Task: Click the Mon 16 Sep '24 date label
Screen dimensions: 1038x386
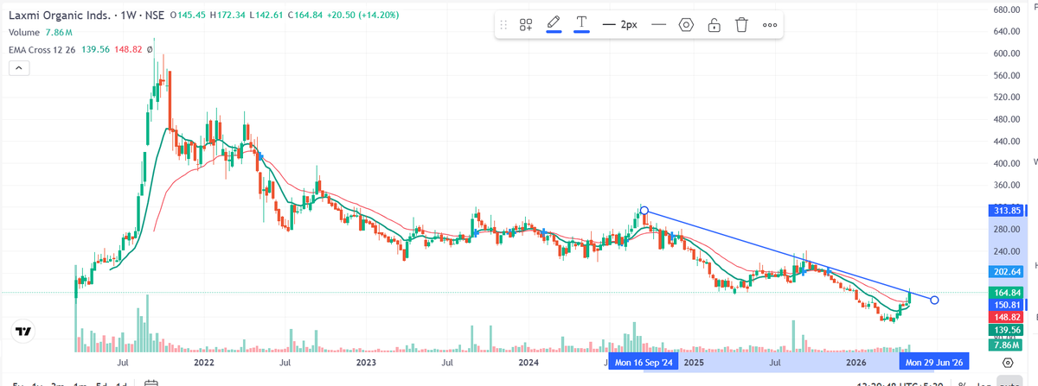Action: (x=644, y=363)
